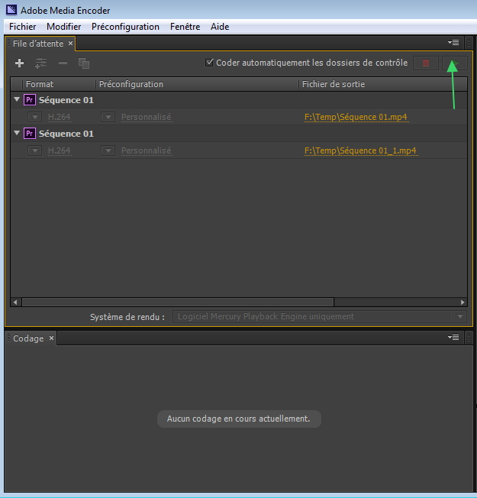This screenshot has height=498, width=477.
Task: Click the red Stop Queue button
Action: [x=426, y=63]
